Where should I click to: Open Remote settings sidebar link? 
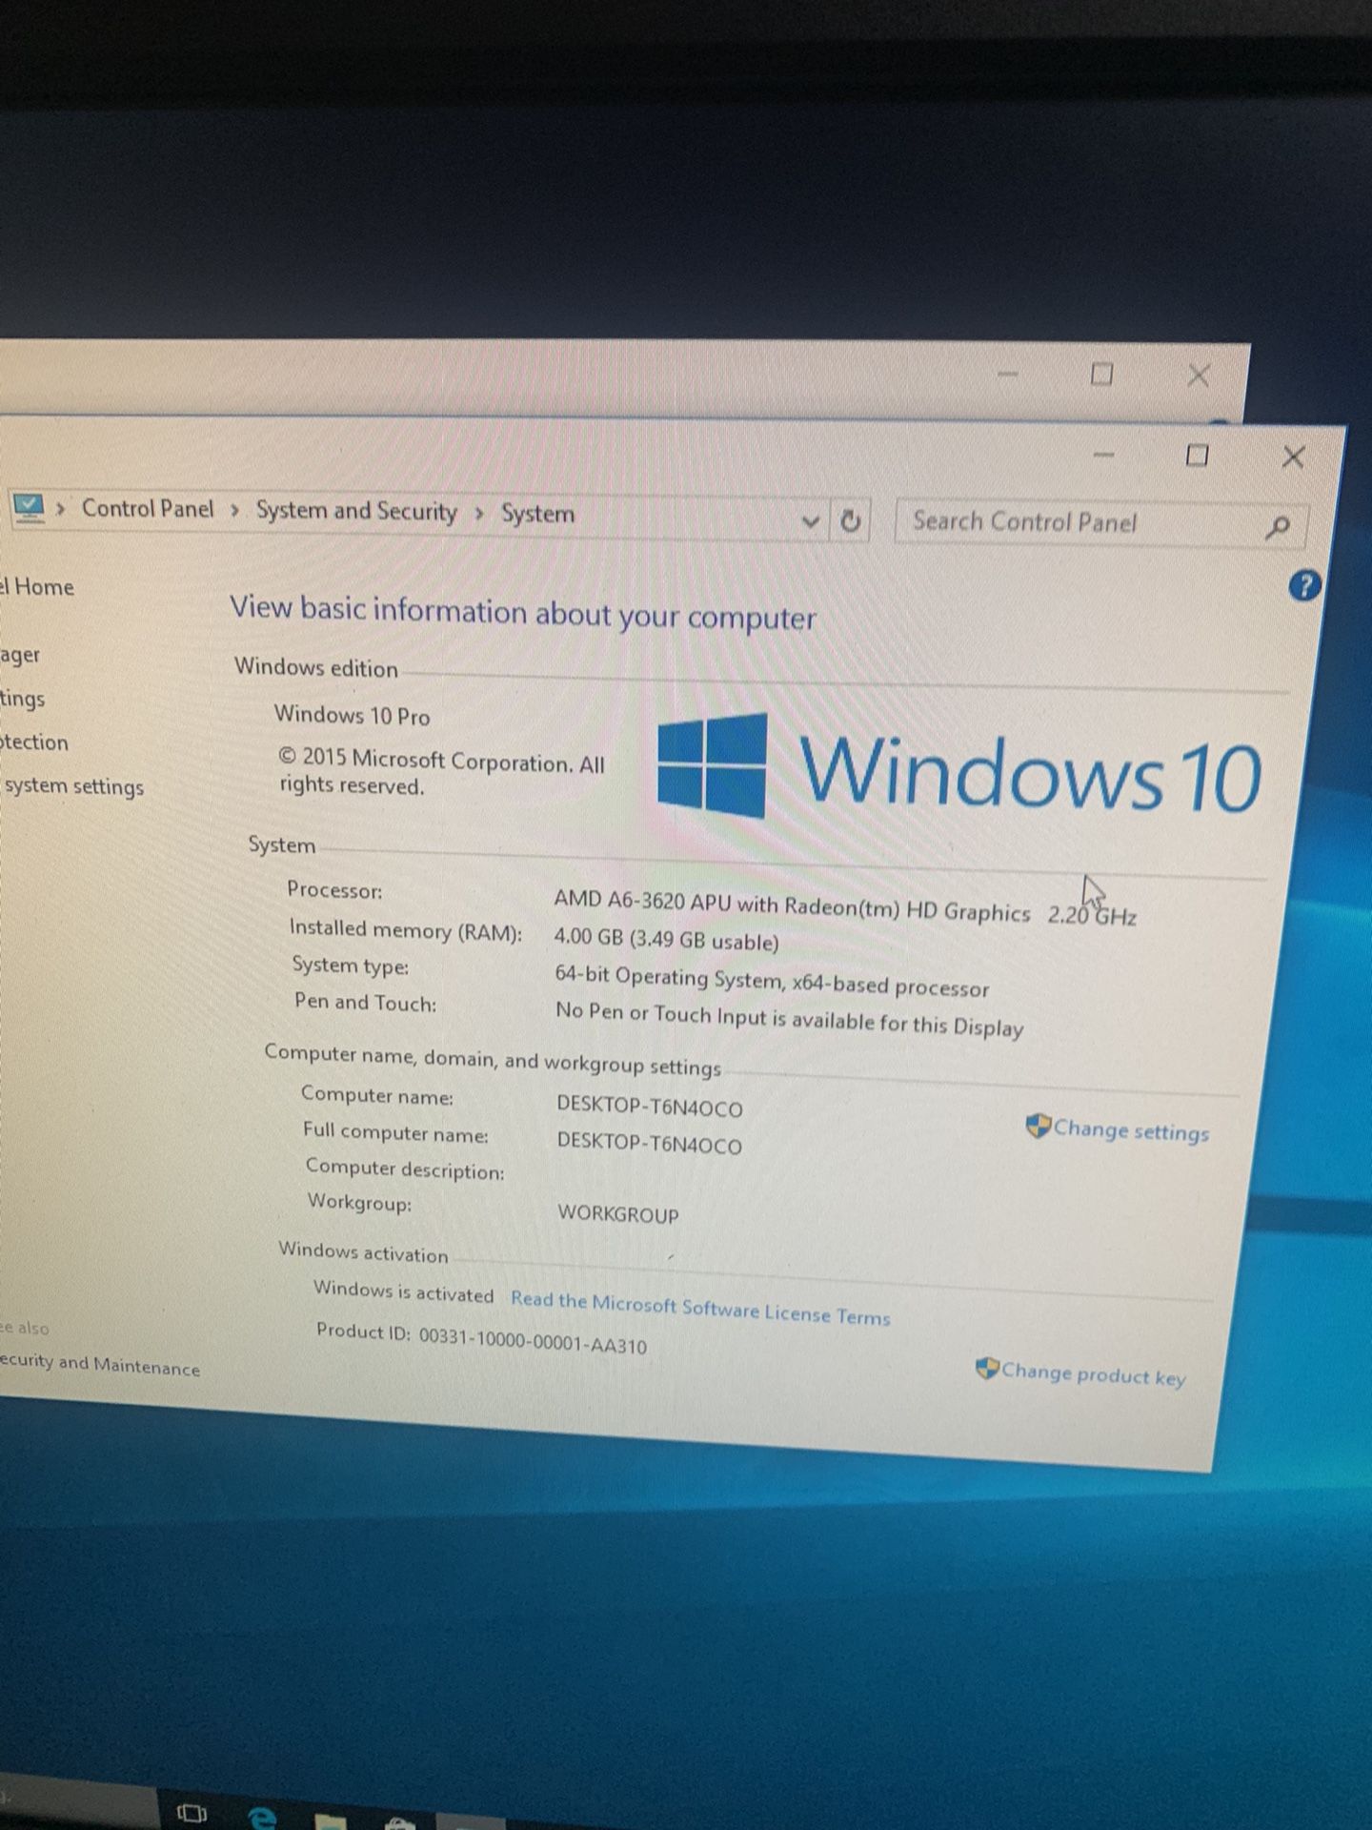pos(23,699)
